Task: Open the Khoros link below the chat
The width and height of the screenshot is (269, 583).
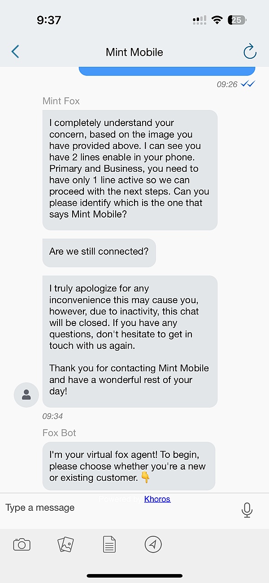Action: pos(157,499)
